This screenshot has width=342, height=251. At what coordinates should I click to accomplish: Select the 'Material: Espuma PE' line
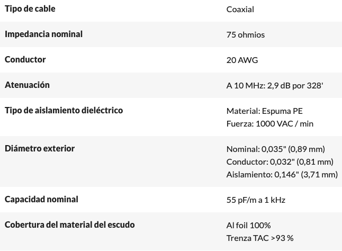tap(264, 111)
